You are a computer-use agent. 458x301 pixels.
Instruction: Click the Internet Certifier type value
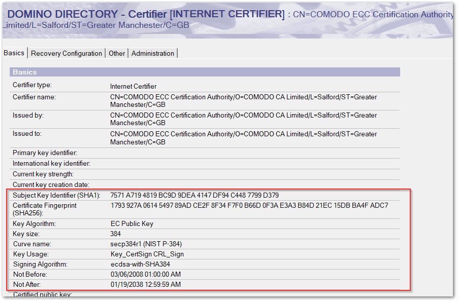[x=133, y=86]
